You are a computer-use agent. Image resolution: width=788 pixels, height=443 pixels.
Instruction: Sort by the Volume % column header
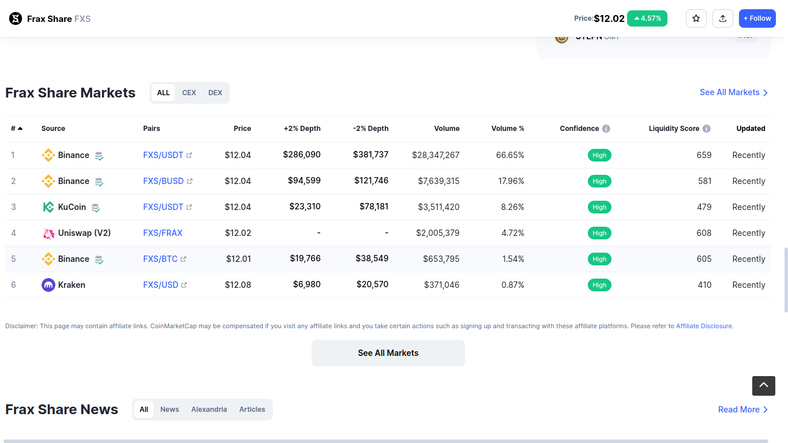click(508, 129)
